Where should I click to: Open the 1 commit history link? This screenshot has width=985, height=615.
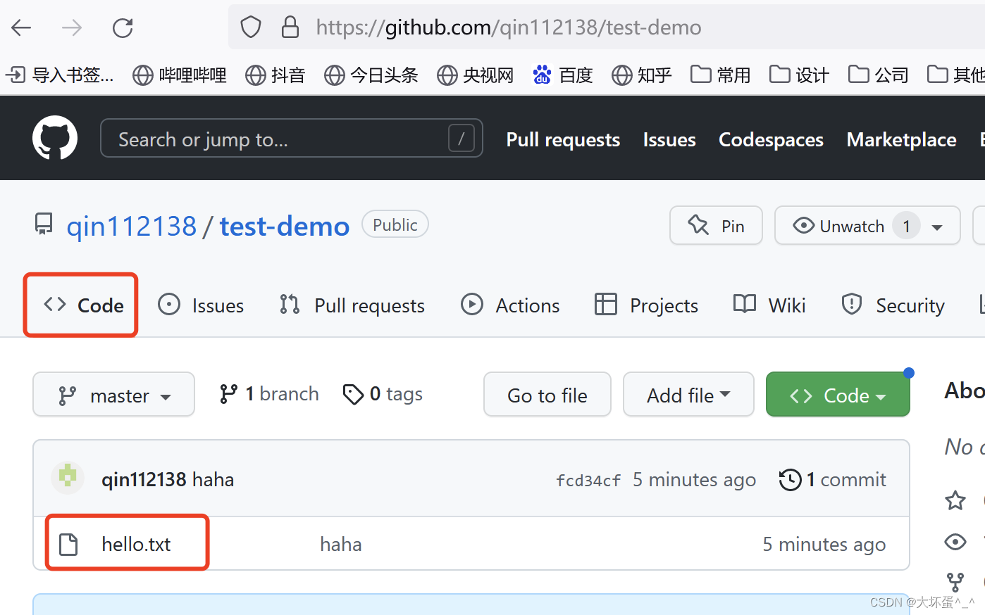point(833,480)
